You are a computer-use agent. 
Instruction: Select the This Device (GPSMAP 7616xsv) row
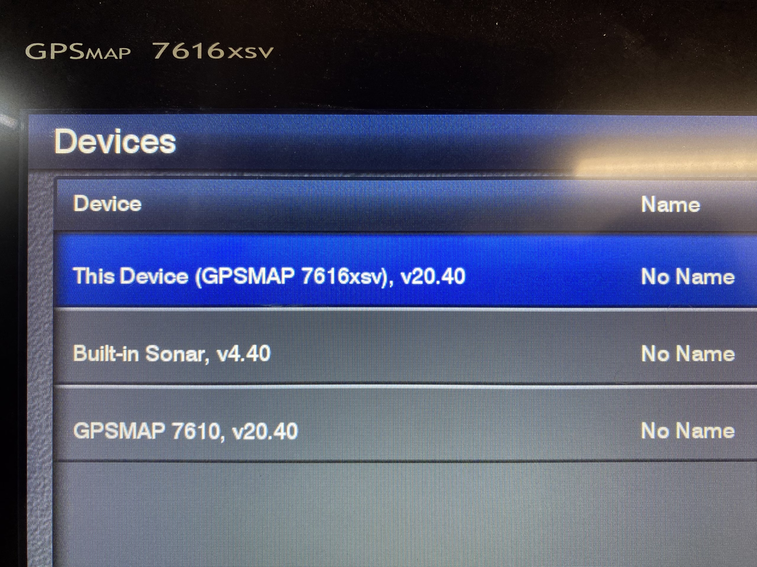(x=405, y=271)
